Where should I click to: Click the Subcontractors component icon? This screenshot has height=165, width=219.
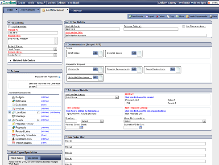pyautogui.click(x=13, y=139)
